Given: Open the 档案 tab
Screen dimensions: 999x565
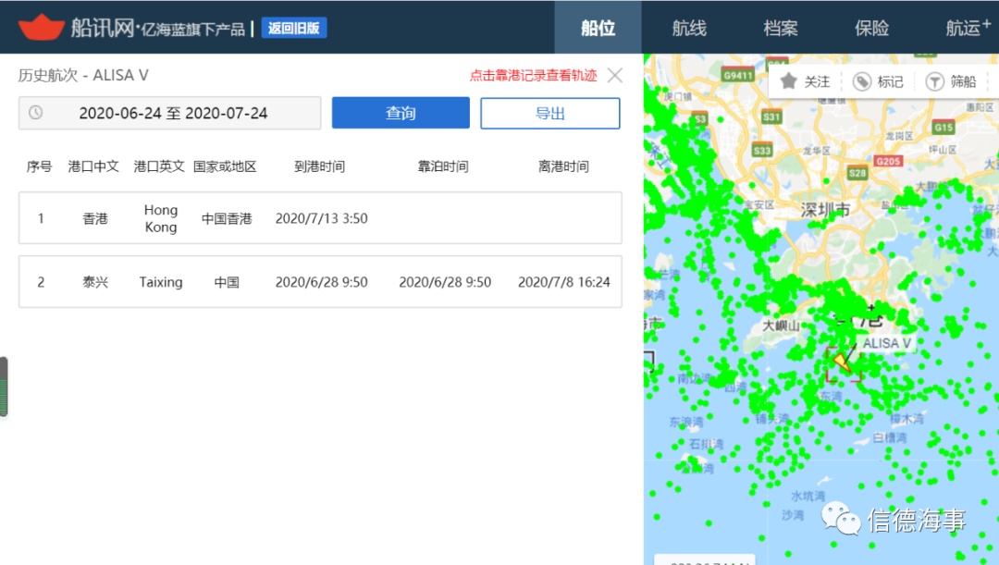Looking at the screenshot, I should (x=781, y=28).
